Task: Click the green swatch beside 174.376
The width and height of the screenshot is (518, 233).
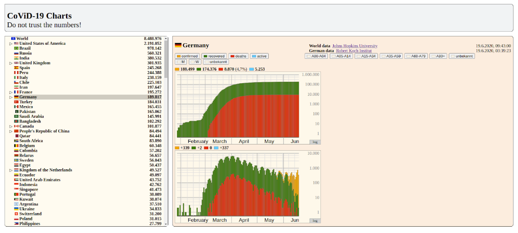Action: tap(199, 69)
